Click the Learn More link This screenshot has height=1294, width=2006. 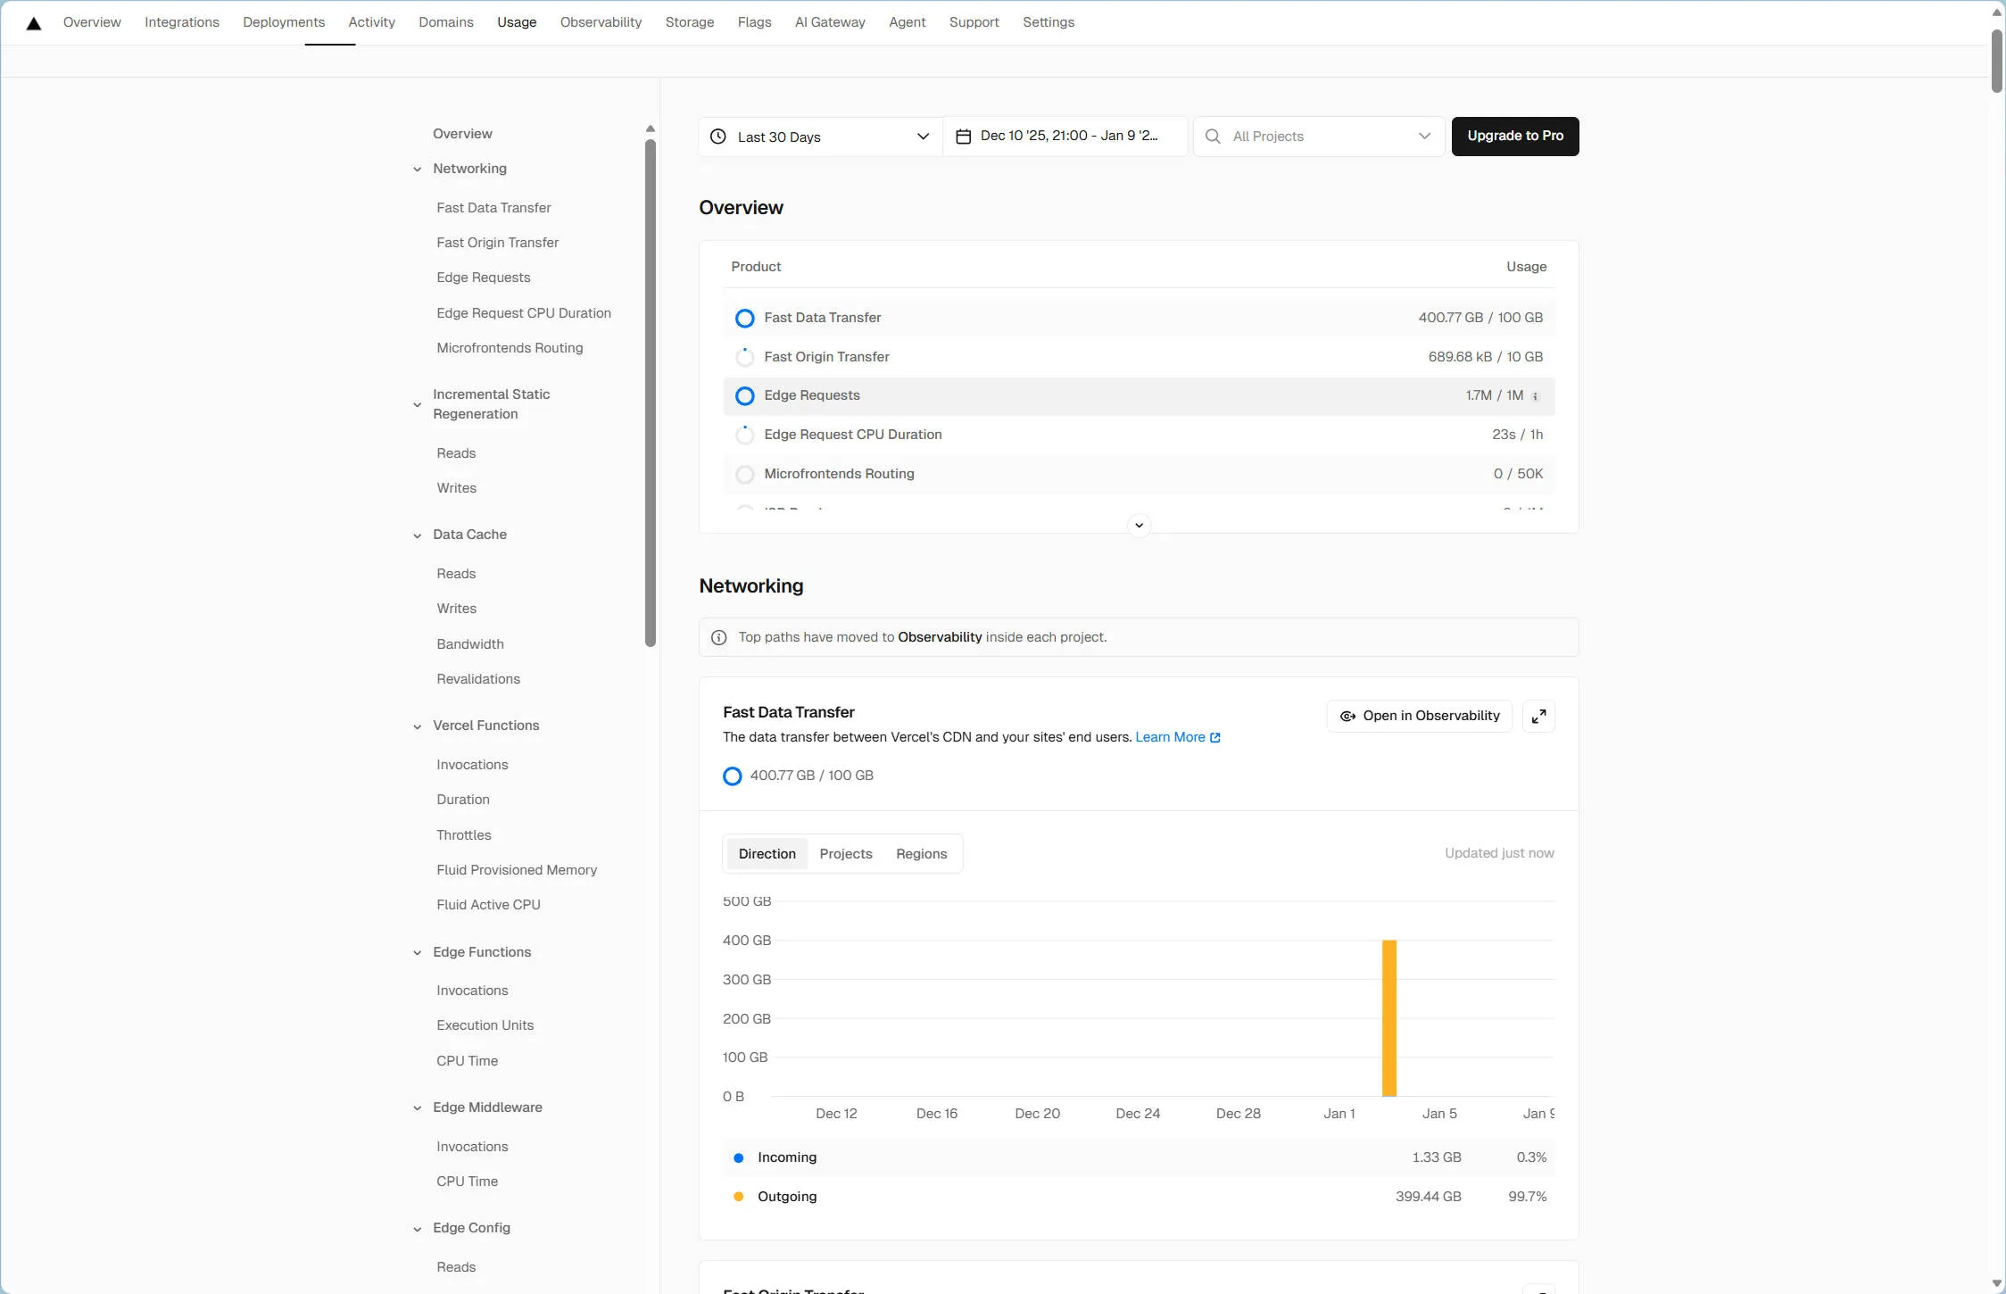pyautogui.click(x=1170, y=737)
